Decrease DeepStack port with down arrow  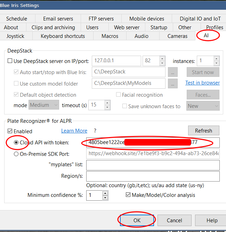pyautogui.click(x=162, y=63)
